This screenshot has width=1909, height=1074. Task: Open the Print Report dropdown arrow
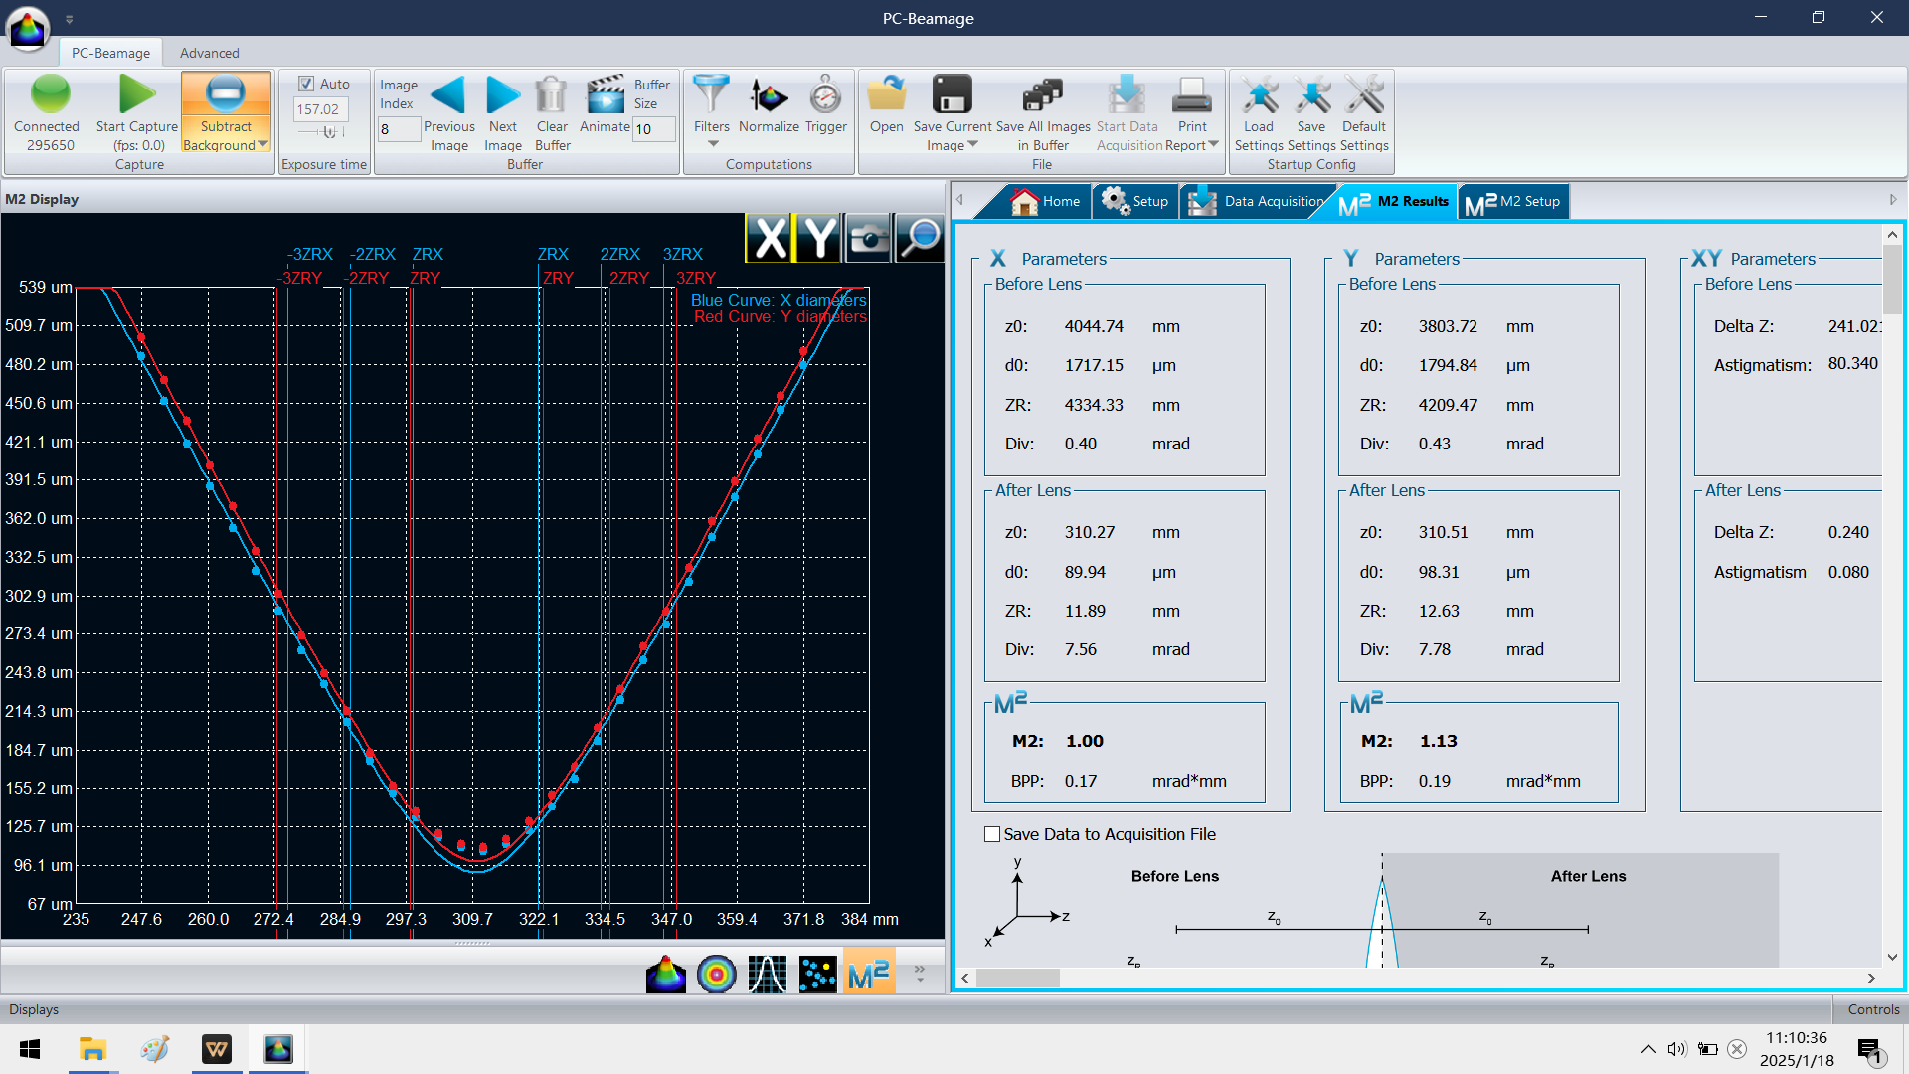click(x=1214, y=145)
